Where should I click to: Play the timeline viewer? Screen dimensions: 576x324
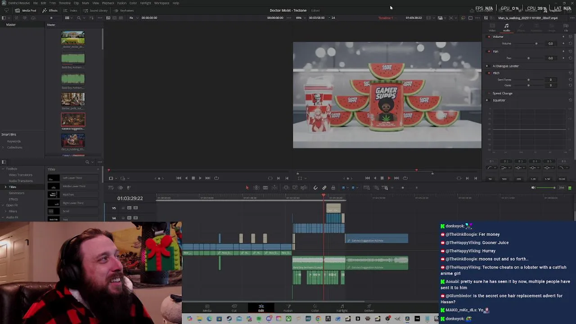389,178
